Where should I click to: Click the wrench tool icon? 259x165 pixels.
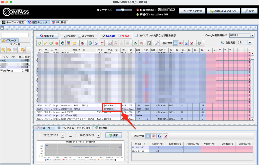(157, 43)
